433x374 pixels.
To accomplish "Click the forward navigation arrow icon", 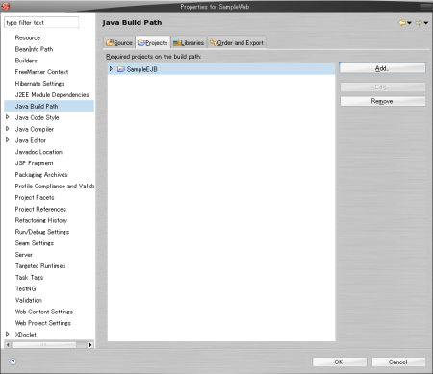I will coord(419,23).
